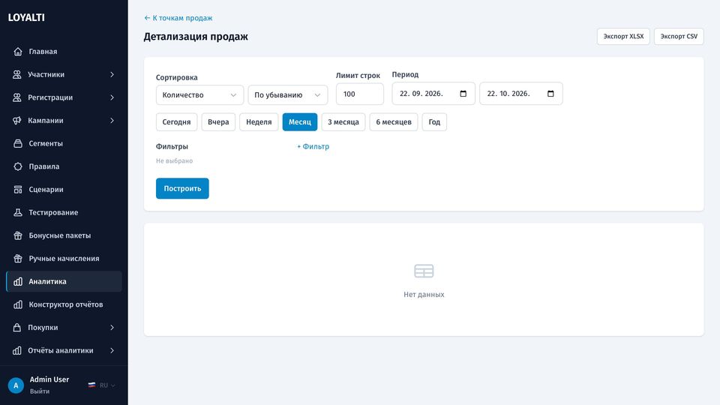Export data via Экспорт CSV
This screenshot has width=720, height=405.
pos(679,36)
